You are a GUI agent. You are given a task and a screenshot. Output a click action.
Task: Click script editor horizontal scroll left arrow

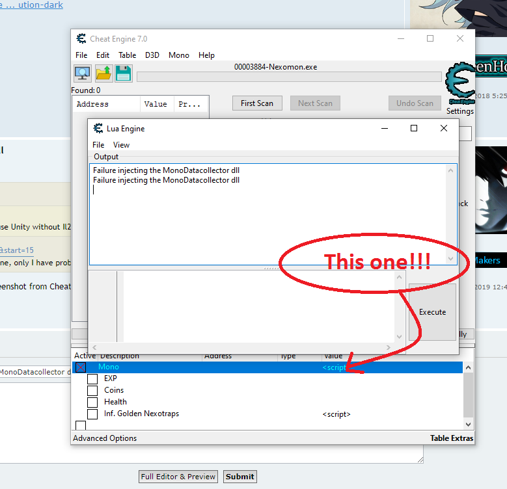(95, 347)
